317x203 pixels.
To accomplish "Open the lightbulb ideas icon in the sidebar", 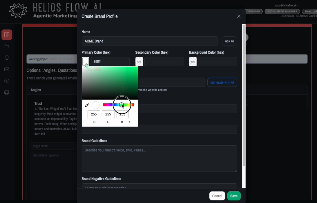I will [x=7, y=58].
